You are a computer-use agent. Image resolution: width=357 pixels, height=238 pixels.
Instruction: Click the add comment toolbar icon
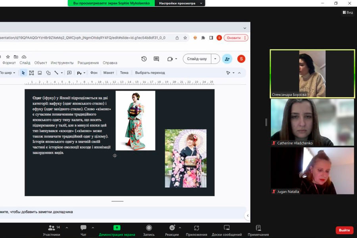click(69, 73)
